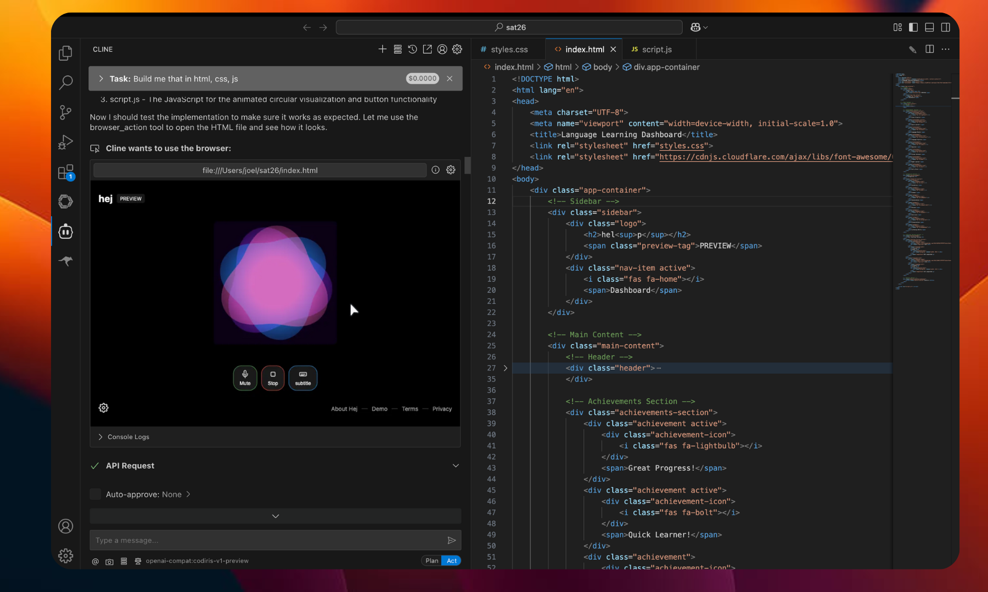
Task: Open Cline task history clock icon
Action: [x=412, y=49]
